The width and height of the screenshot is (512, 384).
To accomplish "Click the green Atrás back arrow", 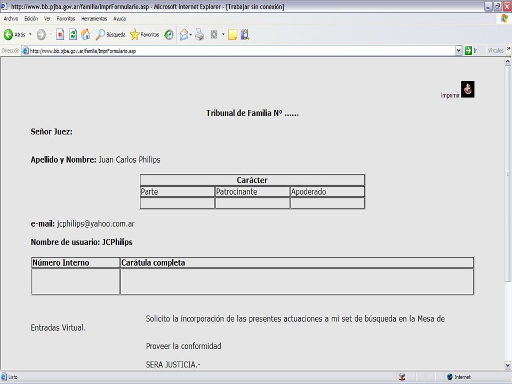I will coord(8,34).
